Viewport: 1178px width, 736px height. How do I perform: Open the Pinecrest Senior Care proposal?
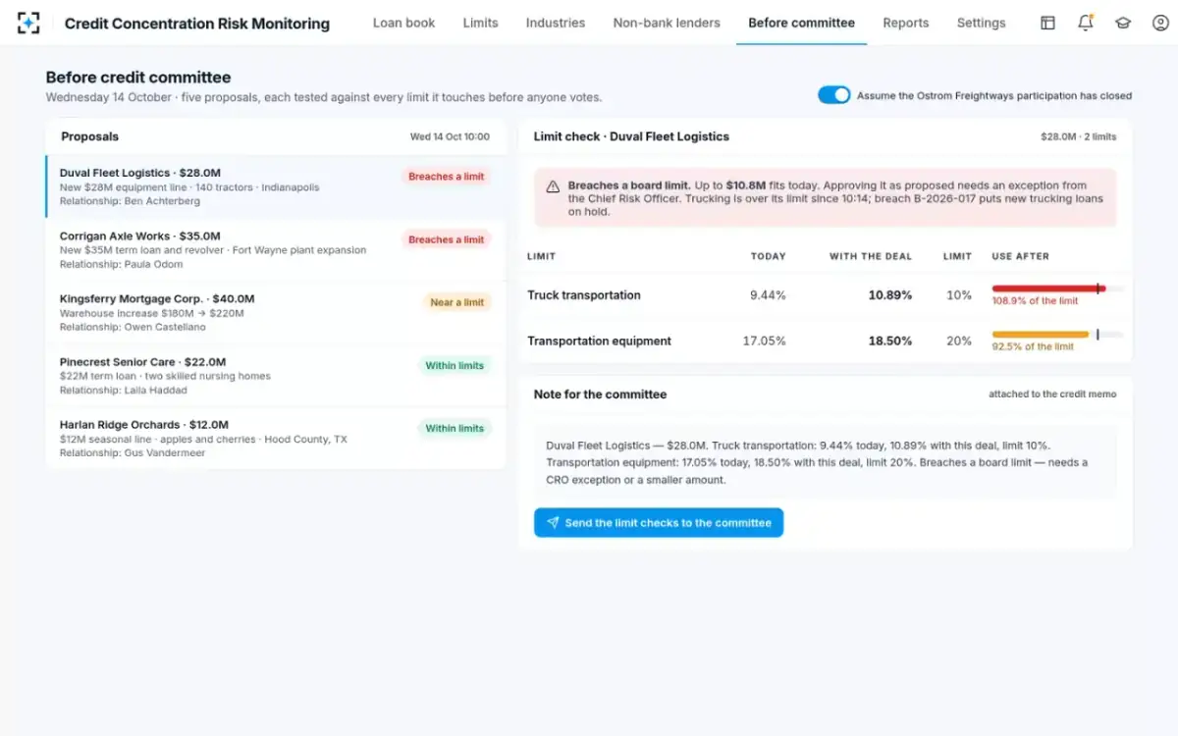[276, 375]
